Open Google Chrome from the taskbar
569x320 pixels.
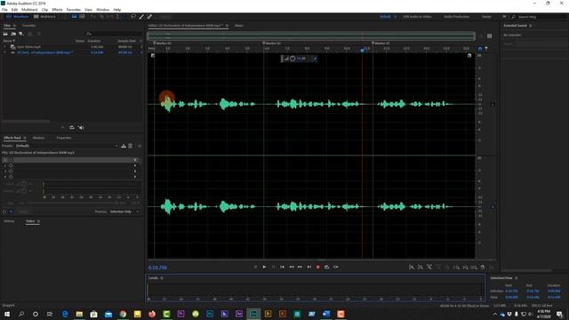click(123, 314)
